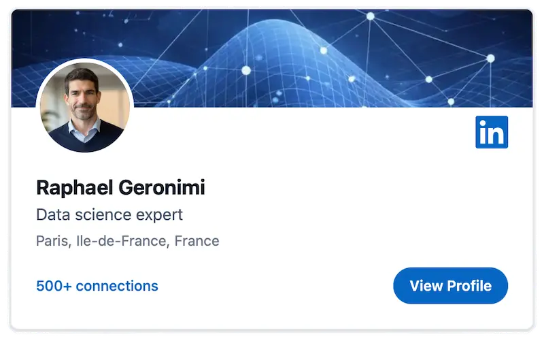
Task: Click the word Geronimi in the name
Action: pos(162,188)
